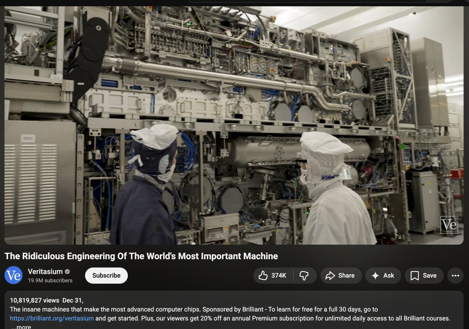Click the video title text
469x329 pixels.
point(141,256)
